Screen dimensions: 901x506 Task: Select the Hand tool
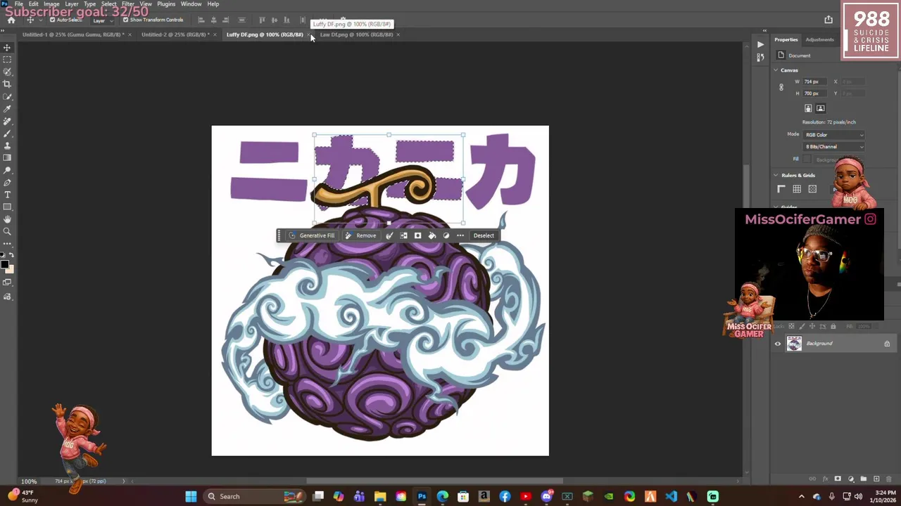coord(7,219)
